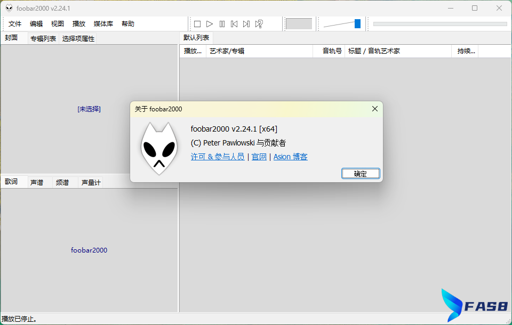Click the (C) Peter Pawlowski copyright text
The image size is (512, 325).
click(238, 143)
